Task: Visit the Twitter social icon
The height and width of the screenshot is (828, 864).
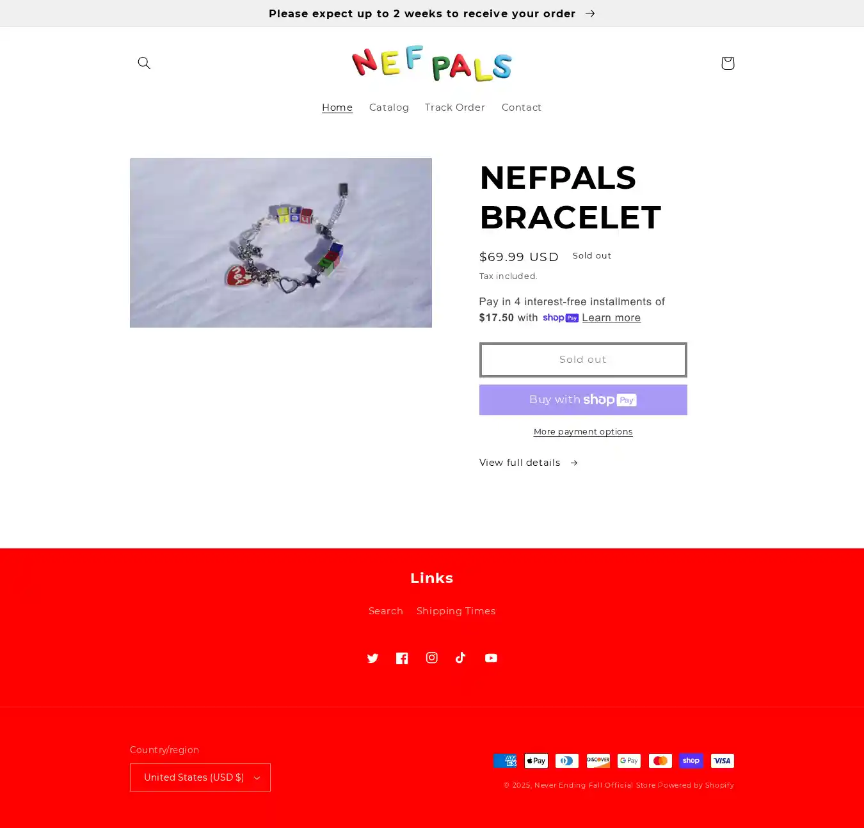Action: (x=372, y=658)
